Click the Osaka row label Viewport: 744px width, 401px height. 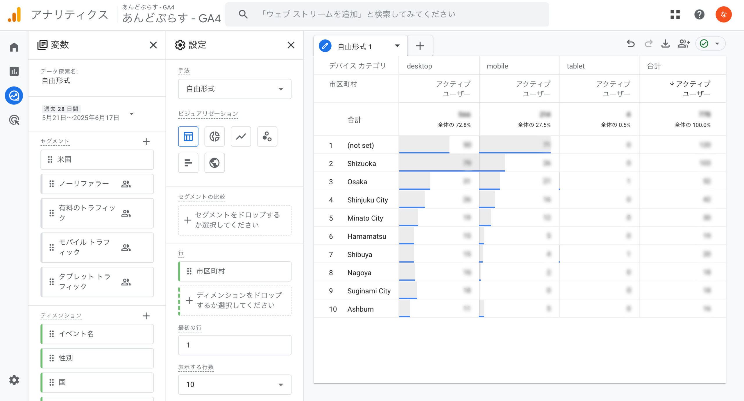click(357, 182)
